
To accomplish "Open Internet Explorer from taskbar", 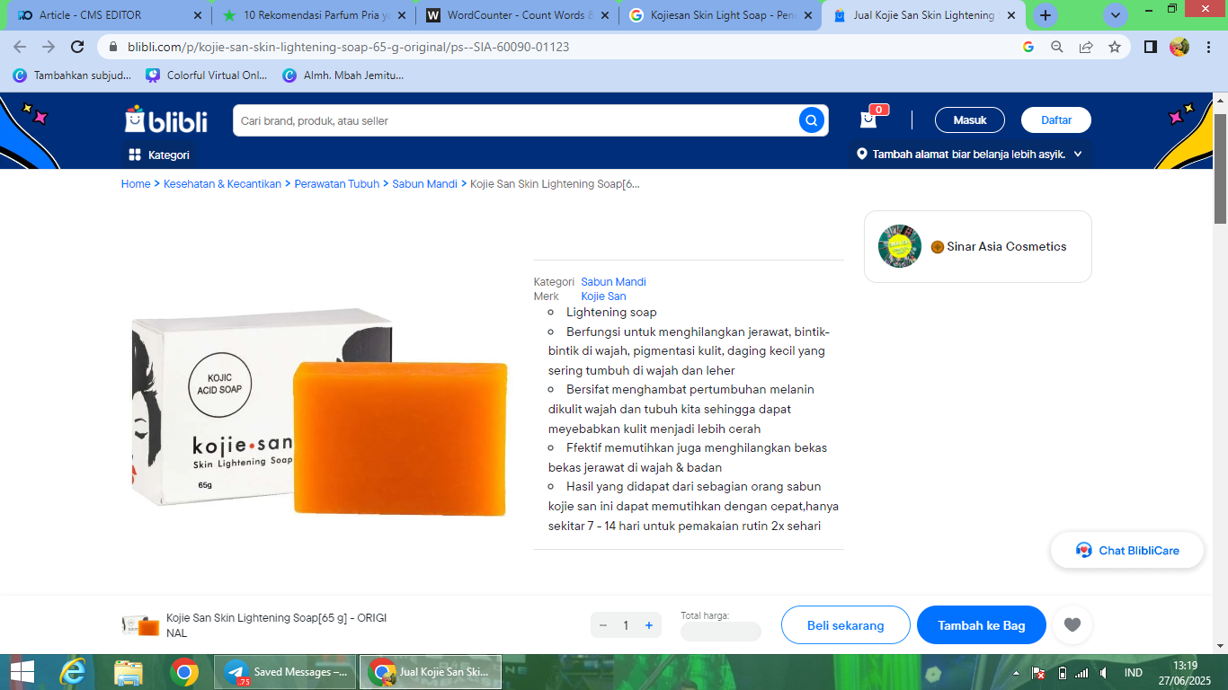I will point(73,672).
